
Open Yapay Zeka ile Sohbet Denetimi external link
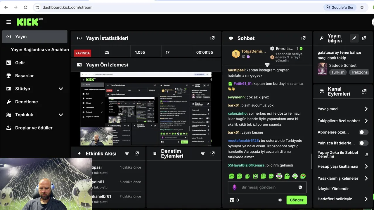click(366, 155)
